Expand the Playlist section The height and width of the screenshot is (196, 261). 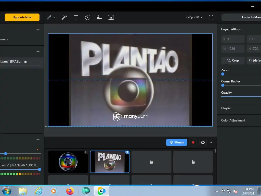(x=239, y=108)
